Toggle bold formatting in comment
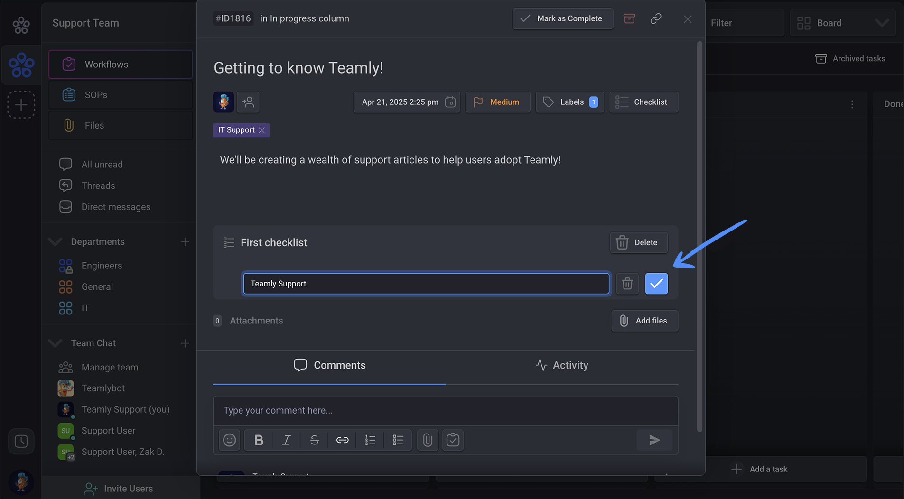 click(x=259, y=440)
